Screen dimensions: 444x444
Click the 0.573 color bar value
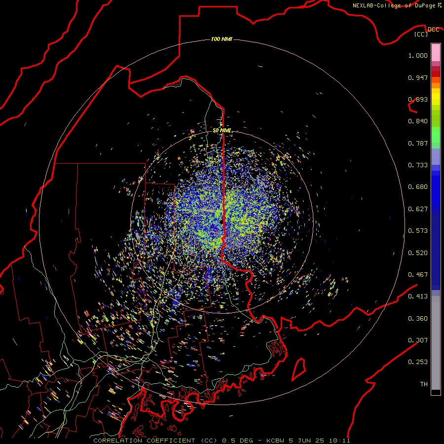418,231
